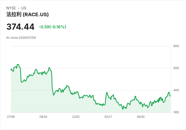Viewport: 186px width, 130px height.
Task: Click the RACE.US stock title
Action: coord(27,14)
